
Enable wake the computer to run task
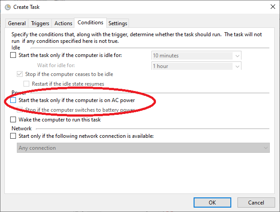tap(13, 120)
